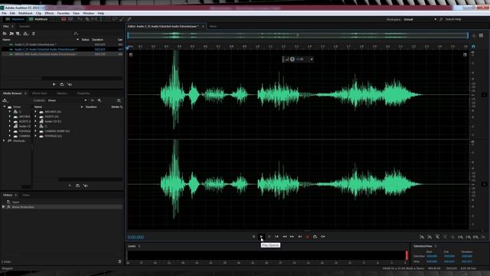
Task: Open the Workspace dropdown
Action: [420, 19]
